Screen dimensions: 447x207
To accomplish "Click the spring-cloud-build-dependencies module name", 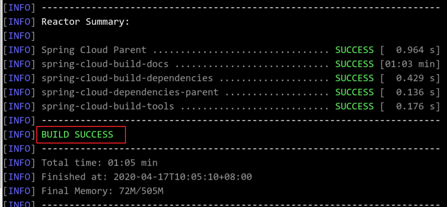I will coord(127,78).
